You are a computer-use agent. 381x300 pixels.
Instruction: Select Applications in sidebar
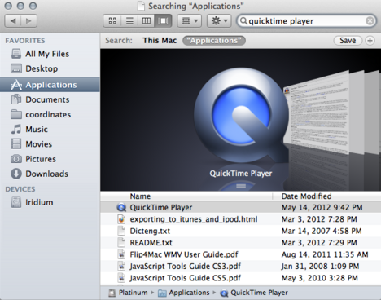pyautogui.click(x=50, y=85)
